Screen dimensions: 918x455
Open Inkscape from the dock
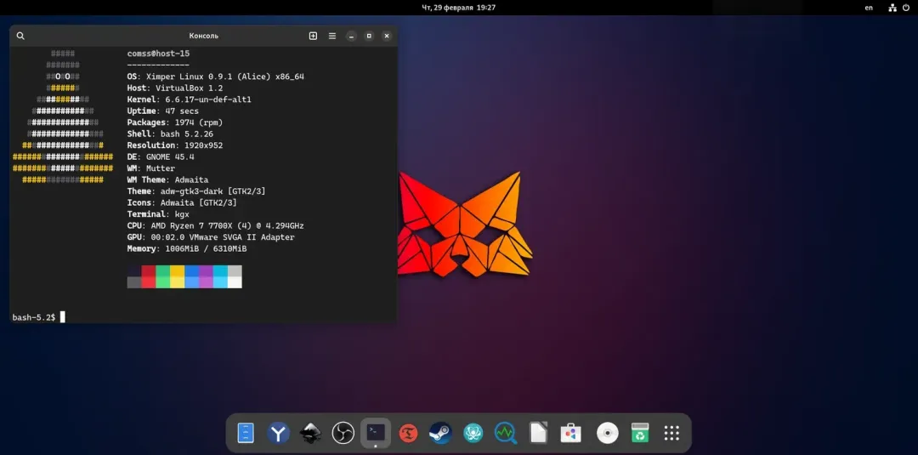(310, 434)
